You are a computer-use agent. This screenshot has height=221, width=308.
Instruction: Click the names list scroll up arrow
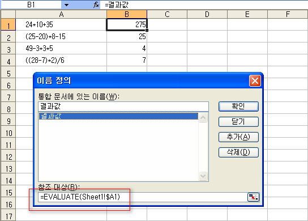pyautogui.click(x=203, y=117)
